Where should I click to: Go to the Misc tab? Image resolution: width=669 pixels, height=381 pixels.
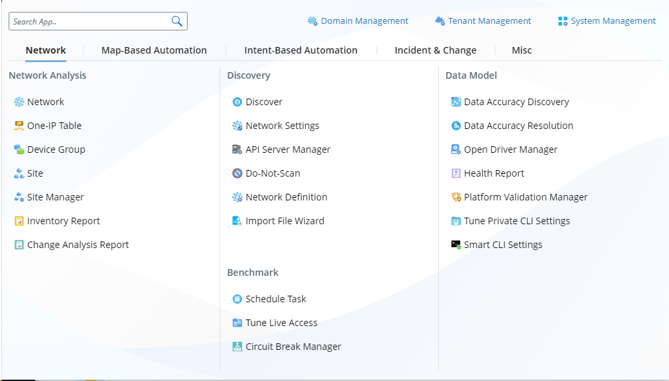click(521, 50)
